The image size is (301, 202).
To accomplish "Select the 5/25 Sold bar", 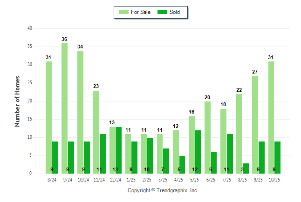I will point(198,152).
